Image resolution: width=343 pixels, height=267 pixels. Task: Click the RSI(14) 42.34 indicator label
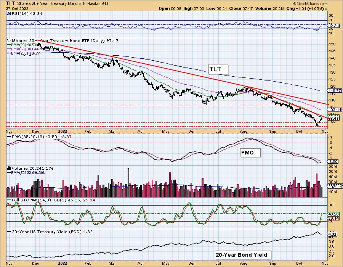(26, 13)
